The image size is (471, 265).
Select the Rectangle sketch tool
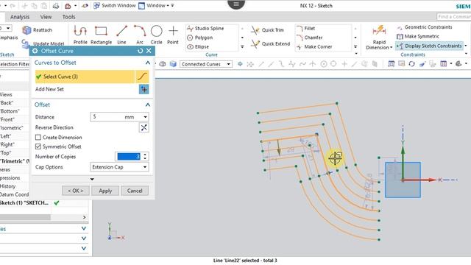pos(101,35)
